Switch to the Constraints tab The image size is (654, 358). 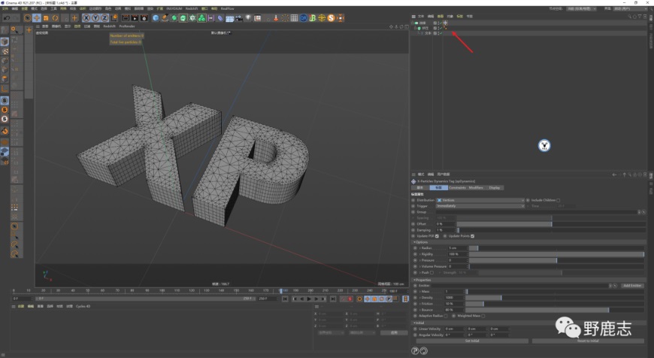[x=457, y=188]
